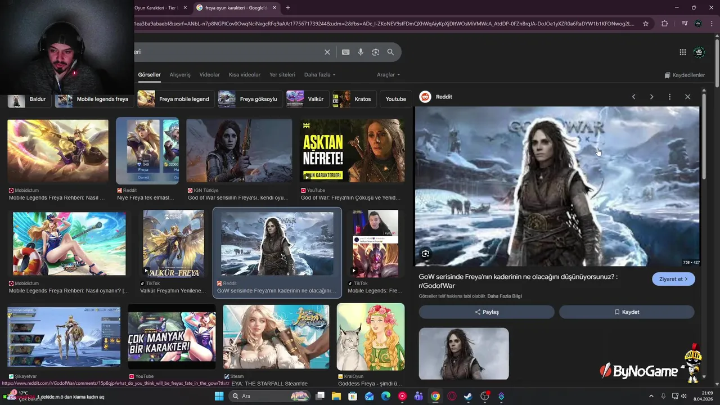720x405 pixels.
Task: Open the Chrome profile avatar in toolbar
Action: click(x=698, y=24)
